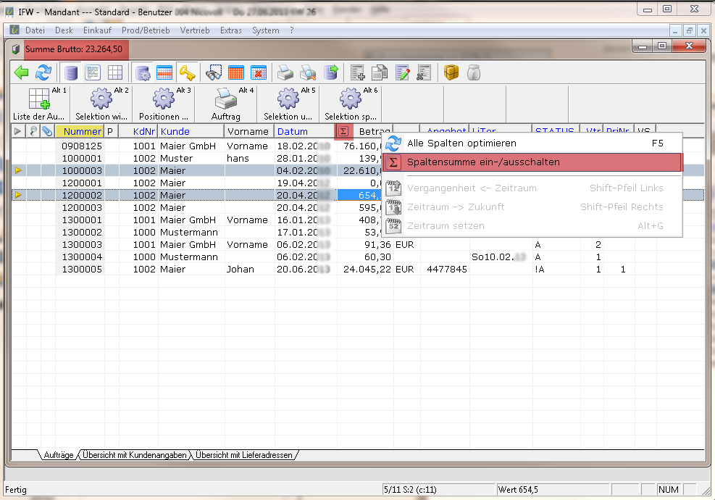Open the Vertrieb menu

[195, 30]
